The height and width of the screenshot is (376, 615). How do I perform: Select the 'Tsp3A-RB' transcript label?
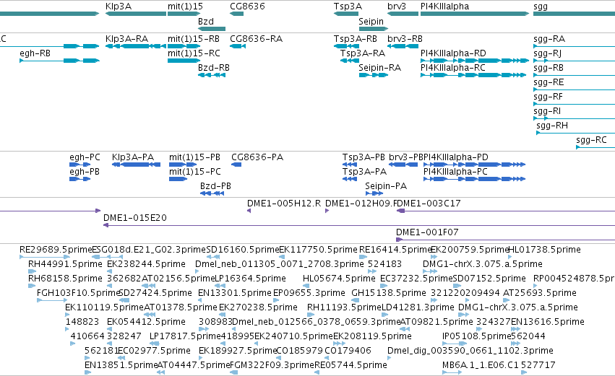[x=356, y=39]
